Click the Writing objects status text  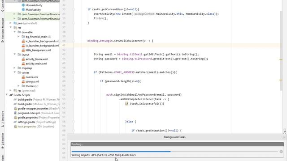click(104, 155)
